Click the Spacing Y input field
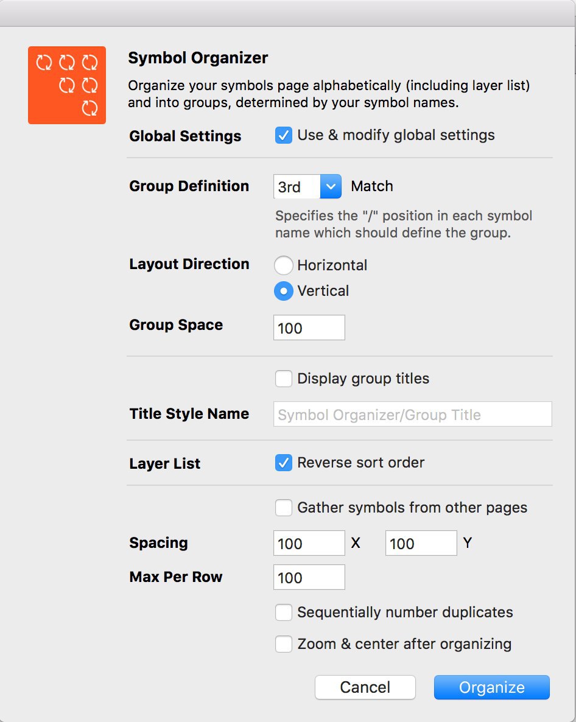This screenshot has height=722, width=576. (x=421, y=543)
